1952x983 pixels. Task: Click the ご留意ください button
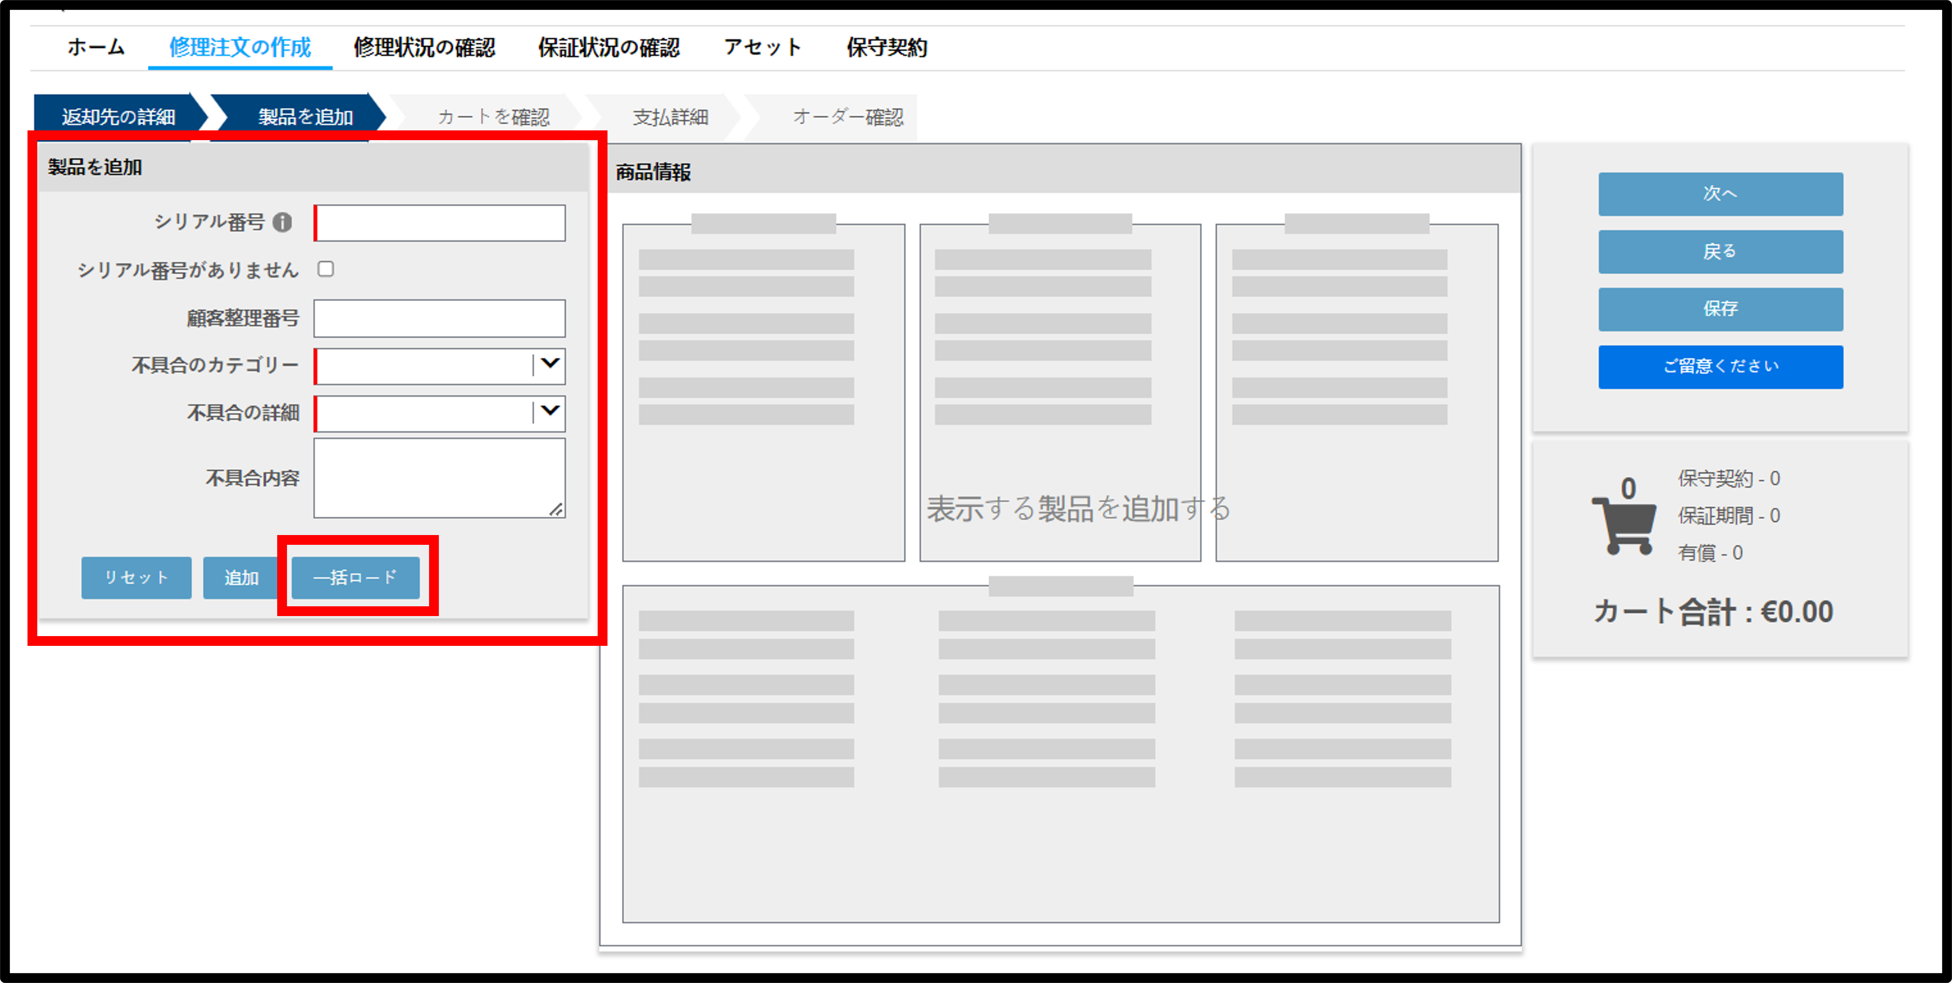click(x=1721, y=366)
